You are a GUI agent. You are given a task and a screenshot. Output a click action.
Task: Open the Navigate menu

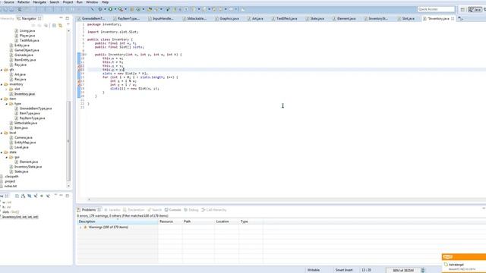pos(39,2)
